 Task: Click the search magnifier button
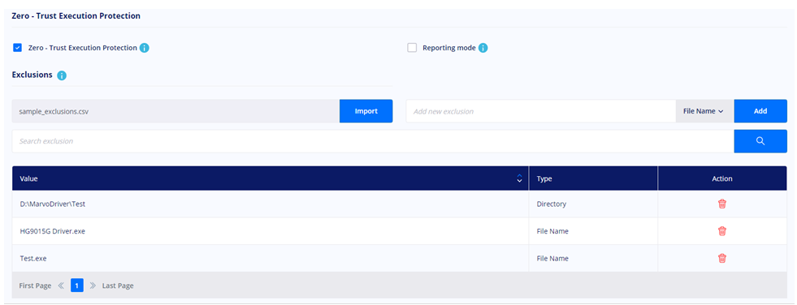click(x=760, y=141)
